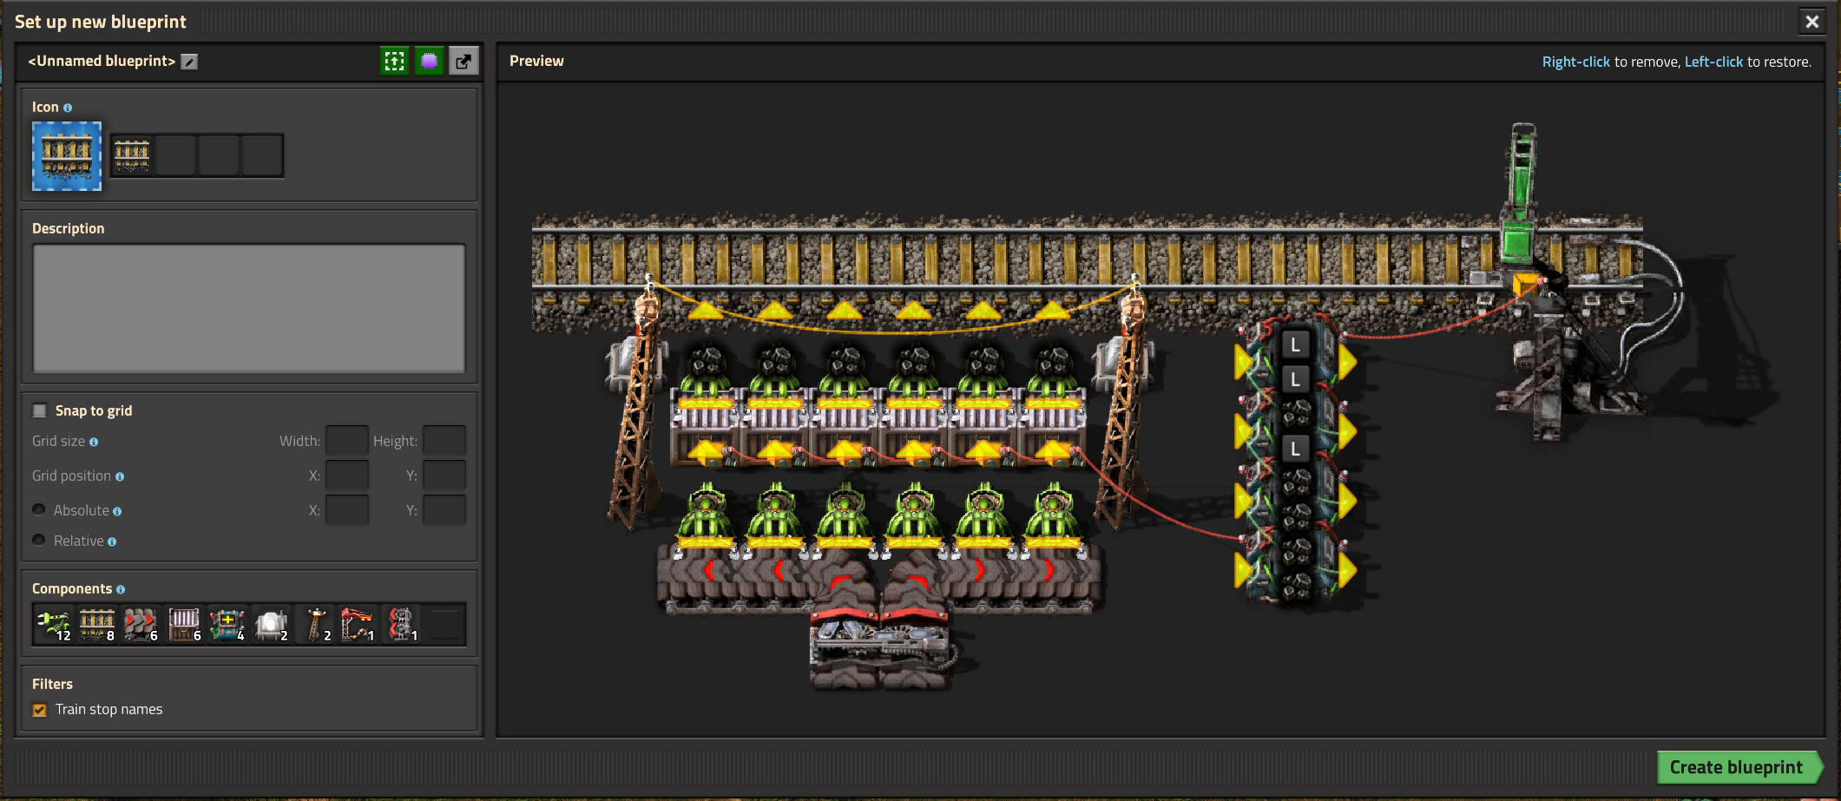The width and height of the screenshot is (1841, 801).
Task: Click the Create blueprint button
Action: [x=1738, y=767]
